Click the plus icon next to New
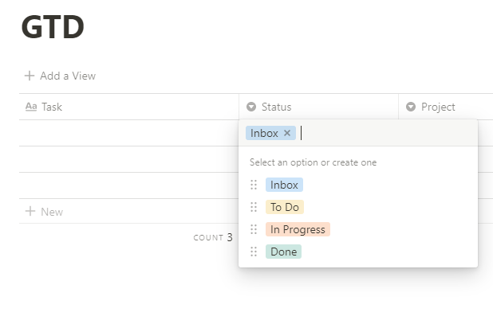This screenshot has height=320, width=493. (30, 212)
